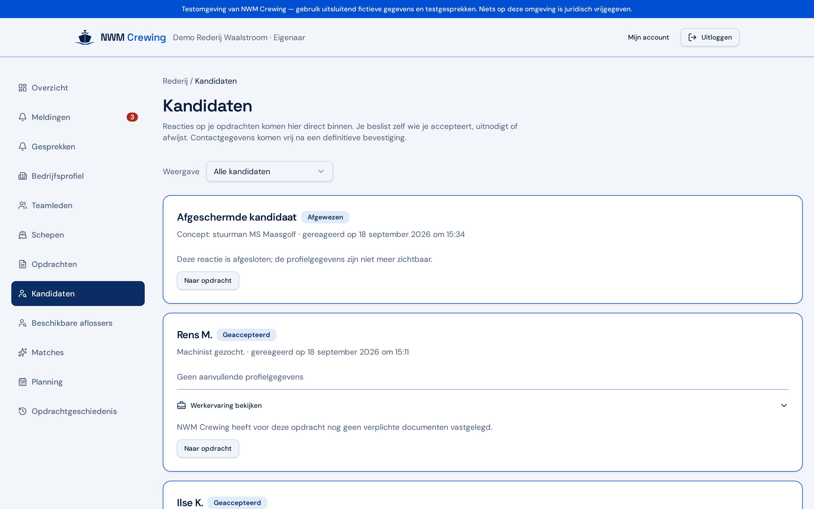Screen dimensions: 814x509
Task: Open Opdrachtgeschiedenis in the sidebar
Action: [78, 411]
